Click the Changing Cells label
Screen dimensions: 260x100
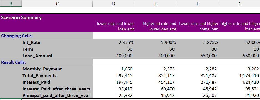tap(17, 36)
